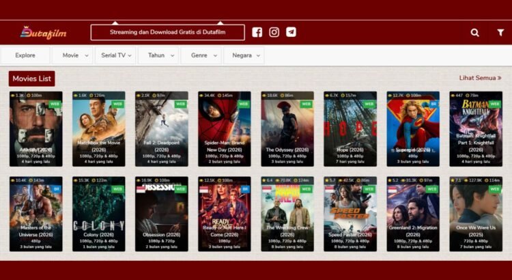Select The Odyssey (2026) movie card

[287, 129]
